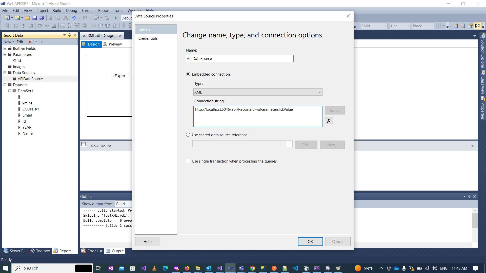Select XML from the Type dropdown
486x273 pixels.
(257, 92)
